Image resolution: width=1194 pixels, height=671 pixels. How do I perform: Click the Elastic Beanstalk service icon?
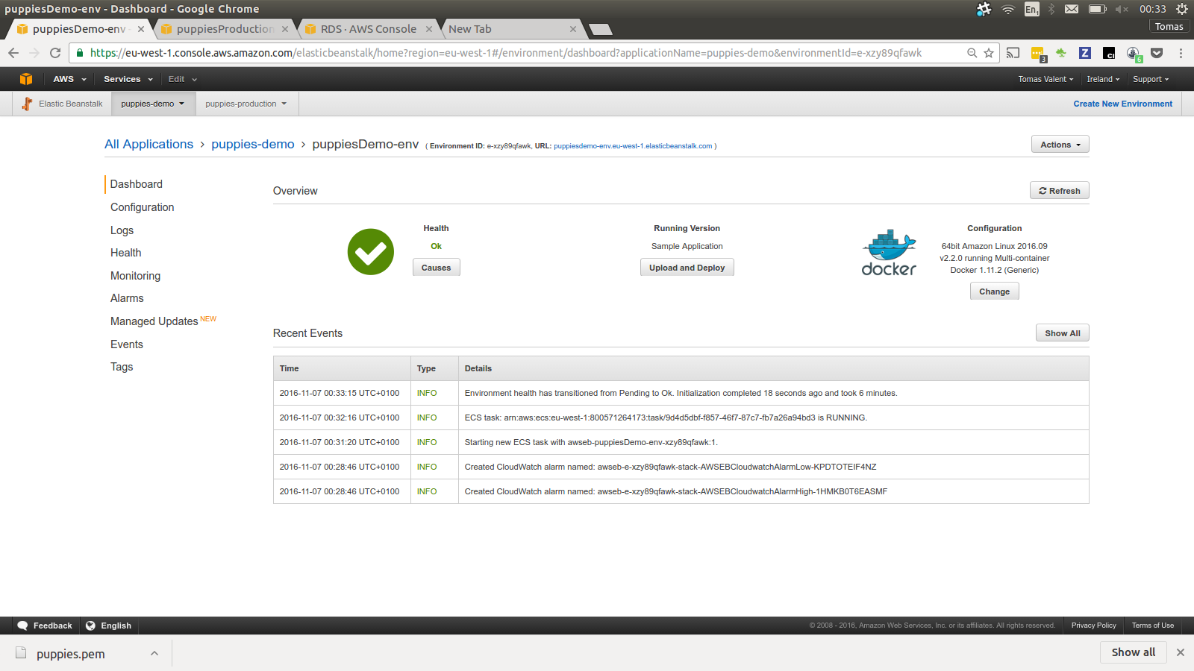tap(27, 104)
